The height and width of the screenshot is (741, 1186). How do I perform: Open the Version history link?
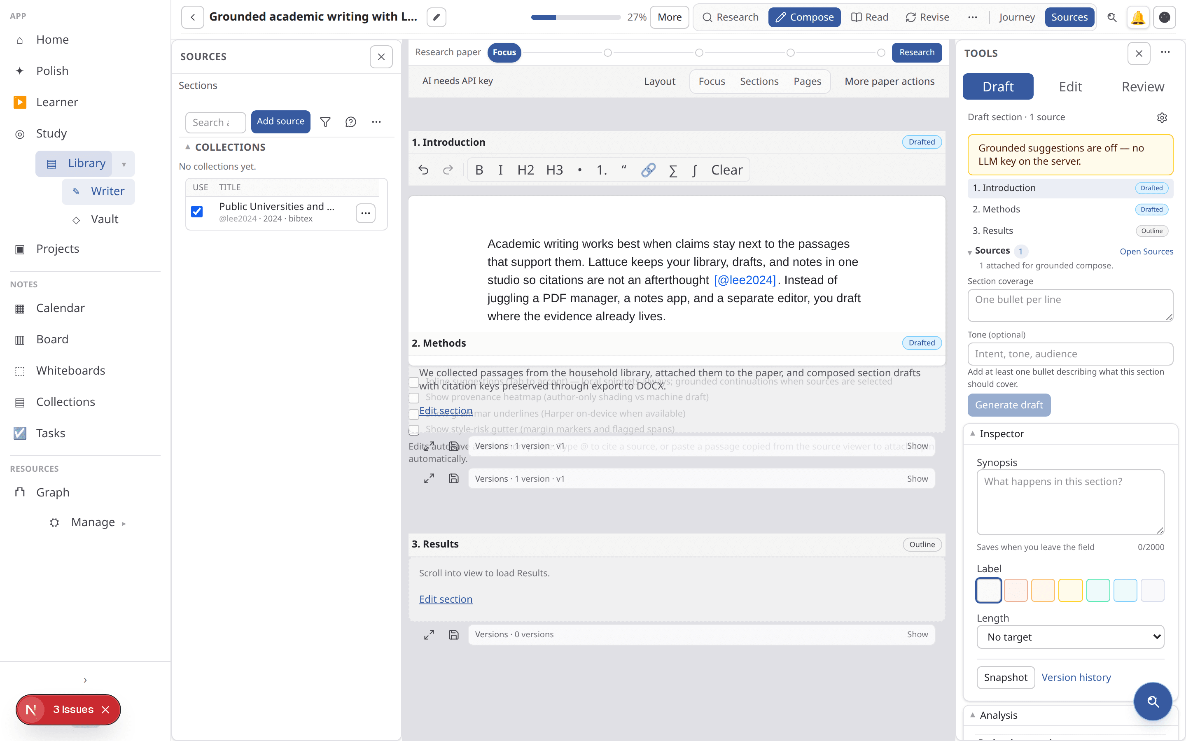click(x=1076, y=678)
